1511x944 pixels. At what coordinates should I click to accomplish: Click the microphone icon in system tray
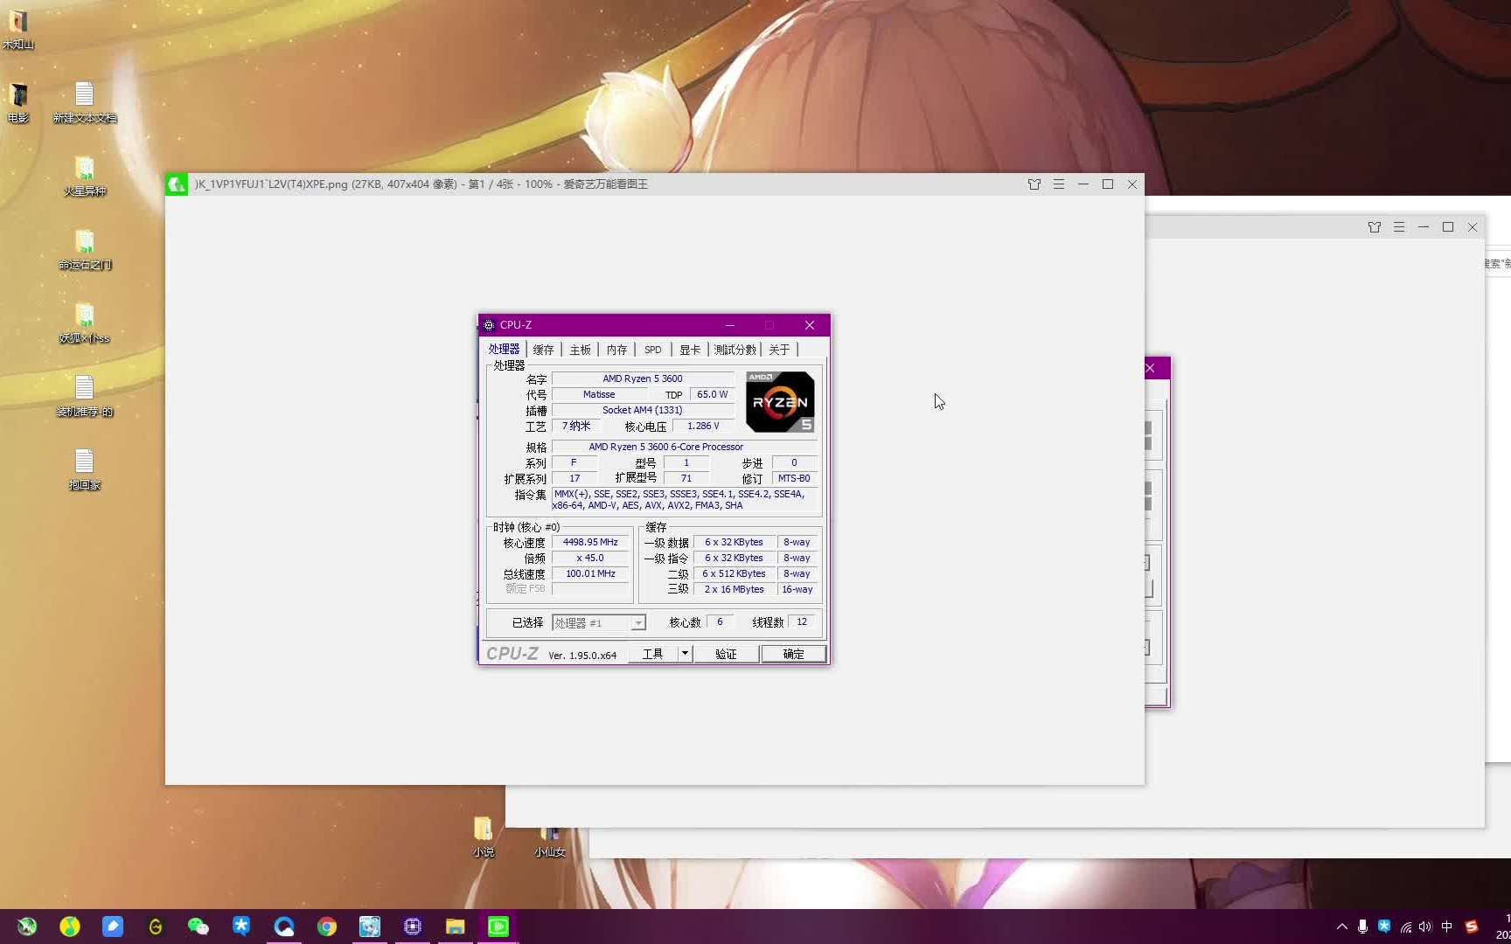[x=1362, y=927]
